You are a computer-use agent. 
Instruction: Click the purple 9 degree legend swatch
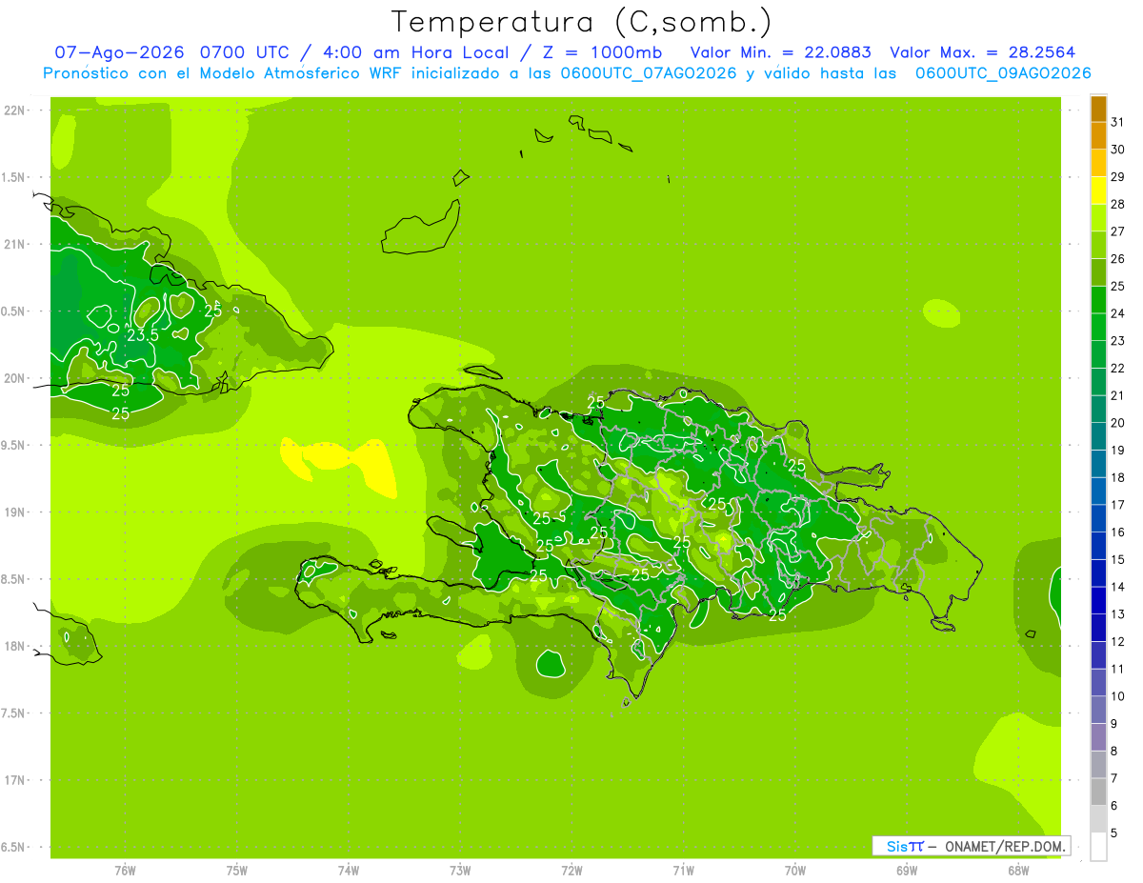[x=1098, y=711]
